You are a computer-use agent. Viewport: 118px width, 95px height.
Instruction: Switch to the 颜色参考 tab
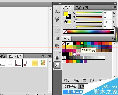82,8
